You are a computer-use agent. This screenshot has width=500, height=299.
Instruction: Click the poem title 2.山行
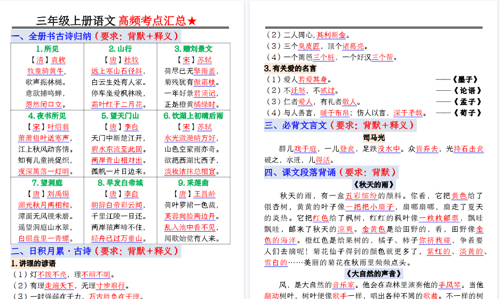coord(120,49)
